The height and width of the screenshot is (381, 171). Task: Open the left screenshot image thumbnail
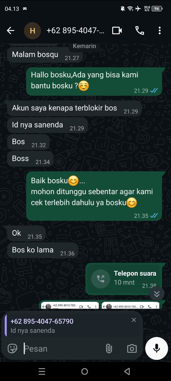pos(70,305)
